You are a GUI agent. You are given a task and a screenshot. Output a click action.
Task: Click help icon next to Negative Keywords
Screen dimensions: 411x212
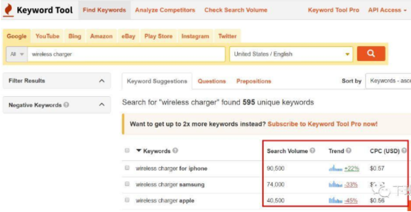(x=67, y=105)
